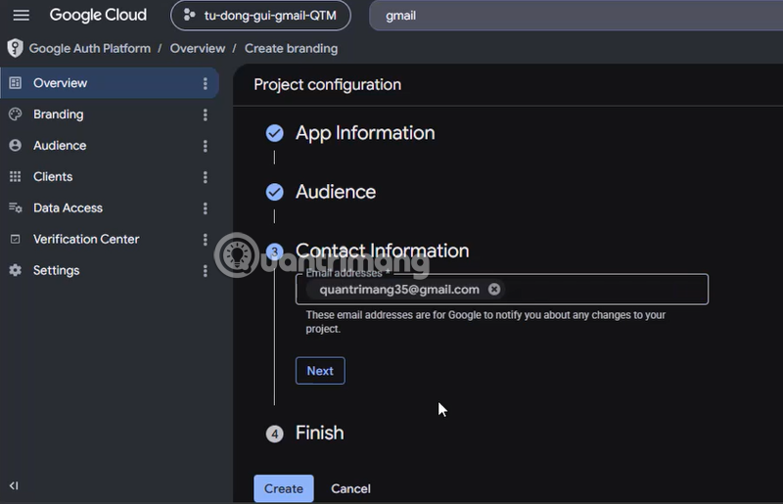Click the email notification helper text
Image resolution: width=783 pixels, height=504 pixels.
(485, 322)
